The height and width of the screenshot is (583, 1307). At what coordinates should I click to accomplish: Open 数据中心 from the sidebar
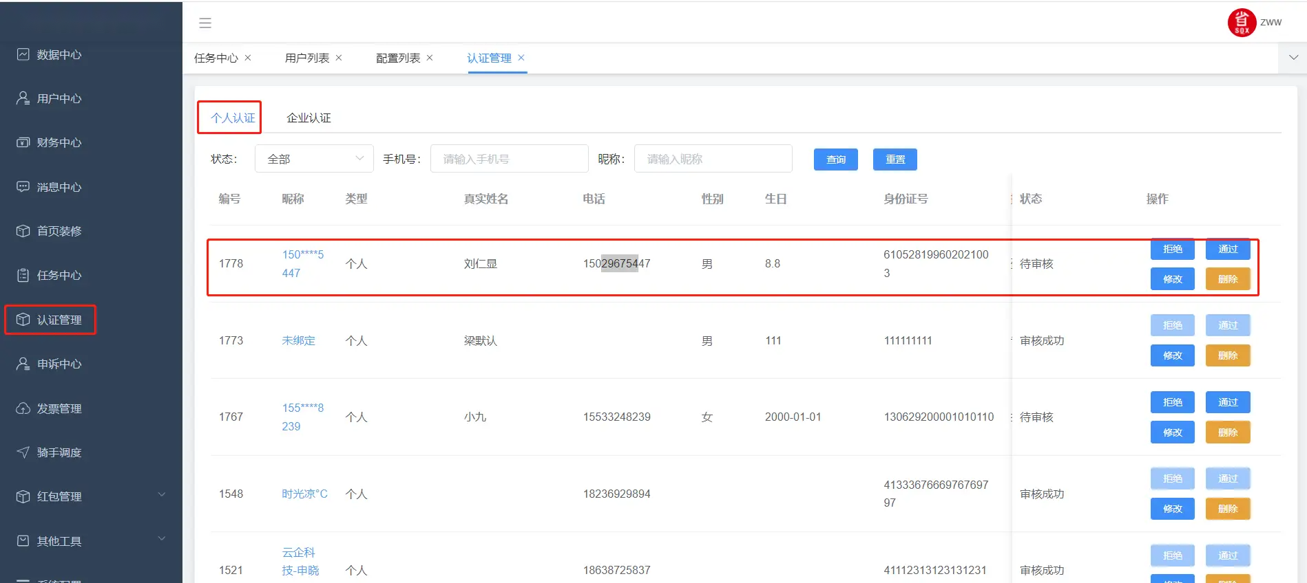tap(59, 55)
